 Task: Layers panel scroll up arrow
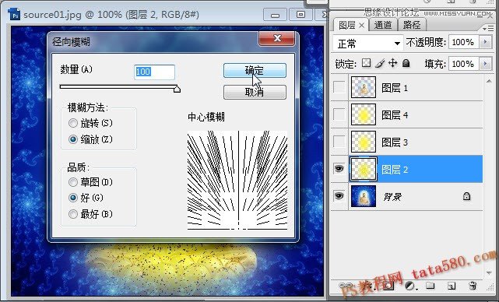click(x=489, y=82)
